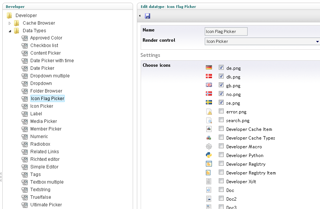This screenshot has width=320, height=209.
Task: Click the Developer Cache Types icon
Action: pos(209,138)
